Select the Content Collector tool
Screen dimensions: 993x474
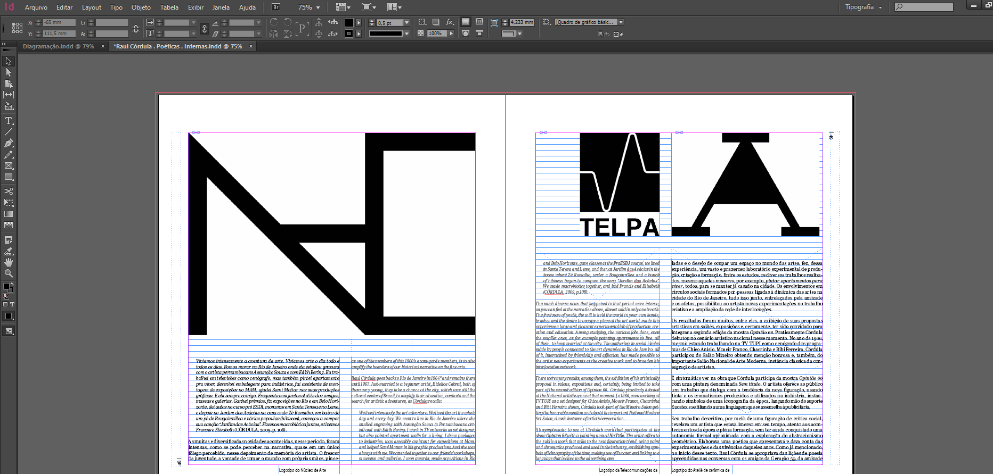(x=9, y=106)
